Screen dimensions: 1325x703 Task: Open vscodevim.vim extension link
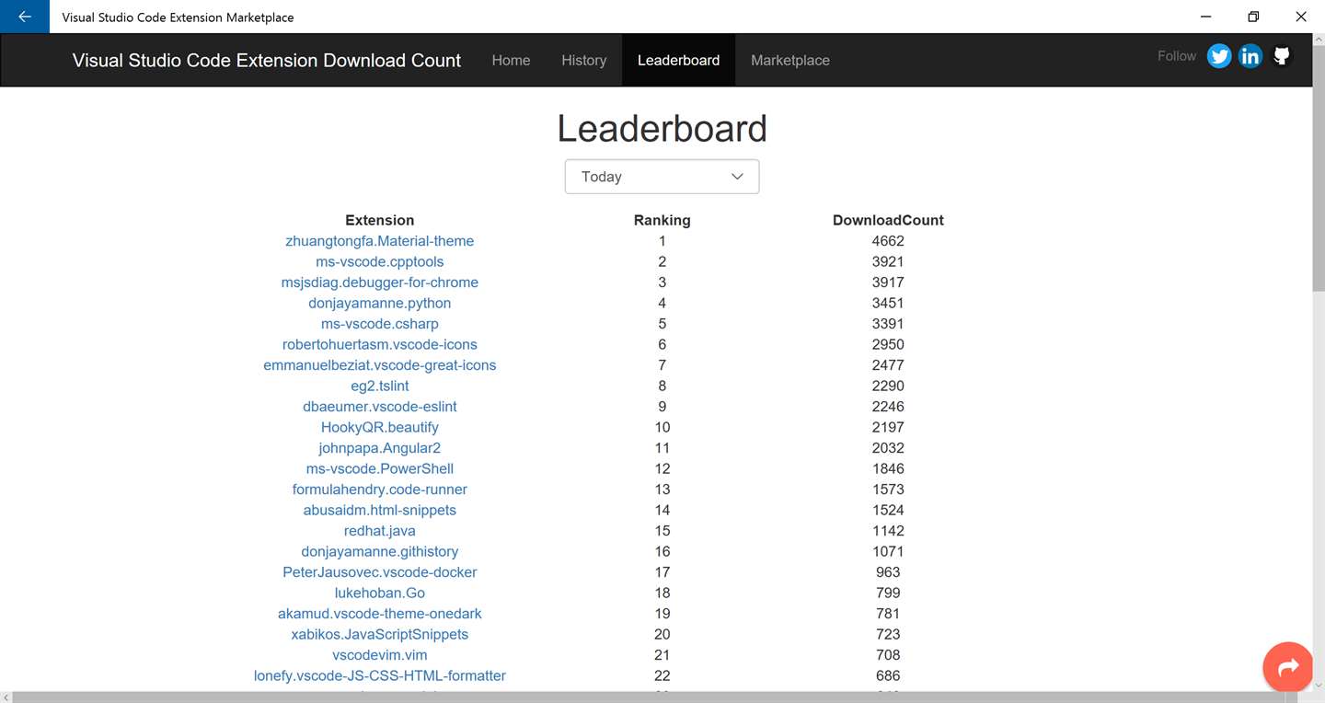pos(380,655)
